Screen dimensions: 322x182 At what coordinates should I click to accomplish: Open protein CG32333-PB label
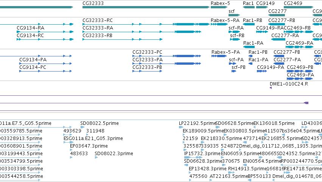147,67
